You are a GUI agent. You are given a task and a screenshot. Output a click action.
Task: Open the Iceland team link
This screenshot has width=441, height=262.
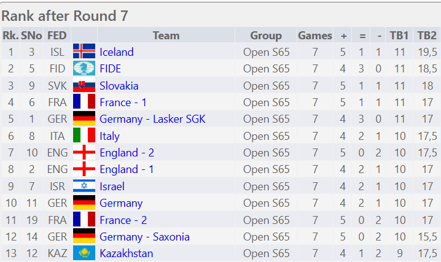point(116,52)
